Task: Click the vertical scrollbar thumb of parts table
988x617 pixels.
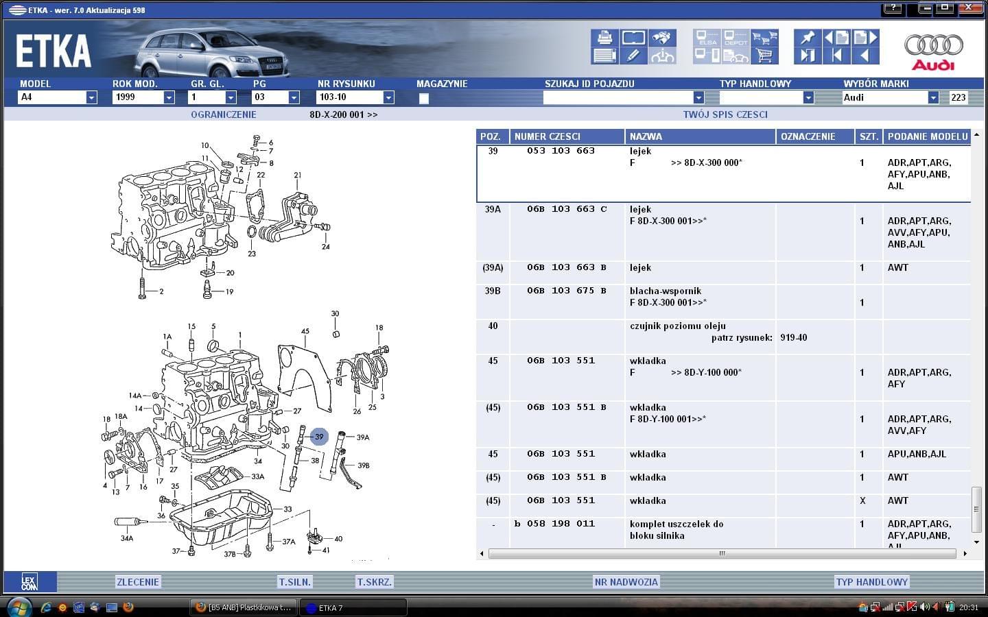Action: (976, 509)
